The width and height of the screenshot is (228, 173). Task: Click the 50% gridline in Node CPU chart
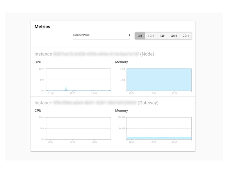[x=79, y=80]
